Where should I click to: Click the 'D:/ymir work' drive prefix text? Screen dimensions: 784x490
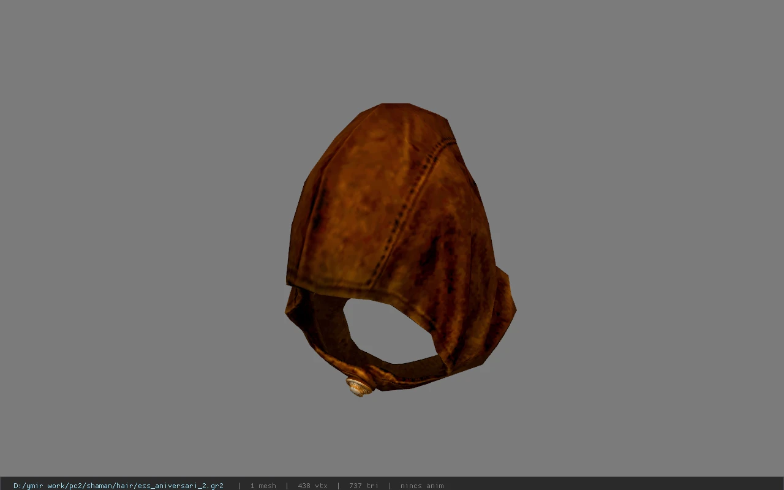[x=39, y=486]
